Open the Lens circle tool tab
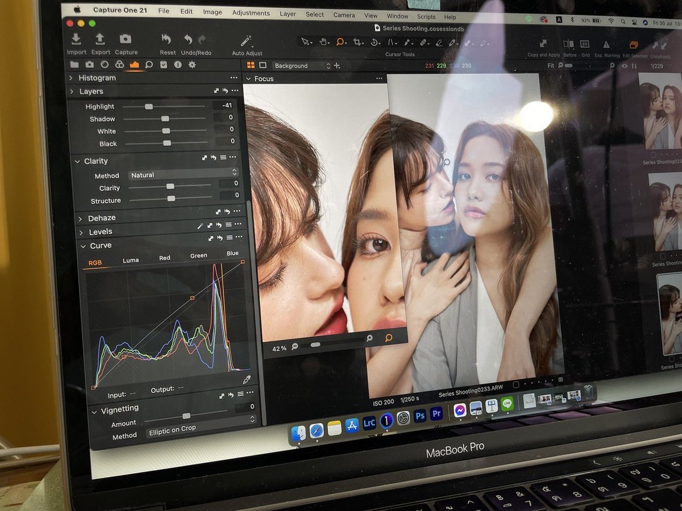Viewport: 682px width, 511px height. (104, 65)
